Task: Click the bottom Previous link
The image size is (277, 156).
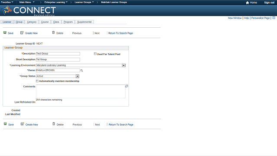Action: 77,125
